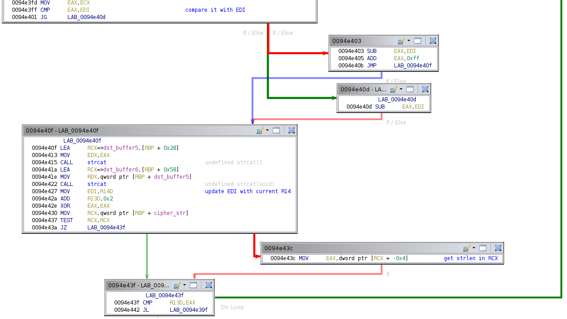Show block 0094e40f in full window view
The height and width of the screenshot is (319, 567).
pos(276,130)
